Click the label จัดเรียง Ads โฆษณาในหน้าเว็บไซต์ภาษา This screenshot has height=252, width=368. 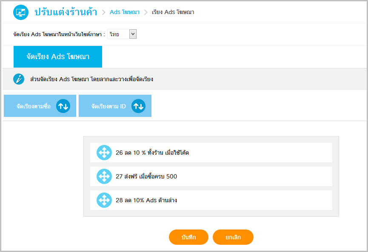(59, 34)
